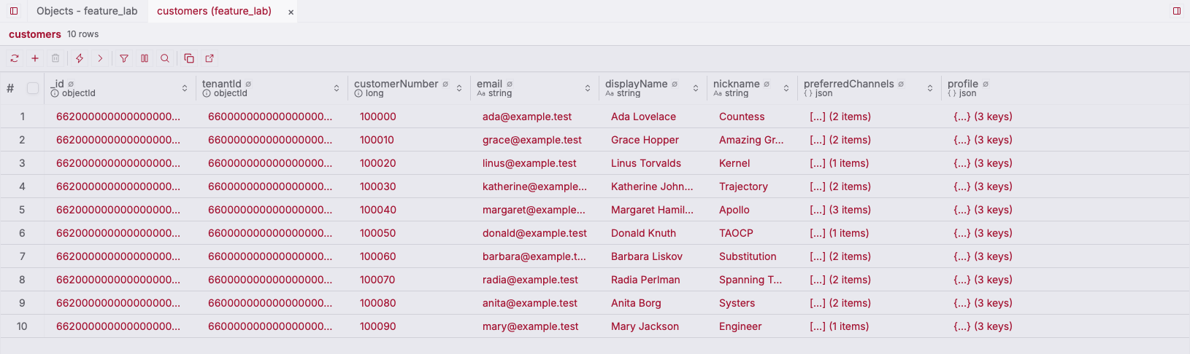Click the export arrow-box icon
Viewport: 1190px width, 354px height.
click(210, 58)
